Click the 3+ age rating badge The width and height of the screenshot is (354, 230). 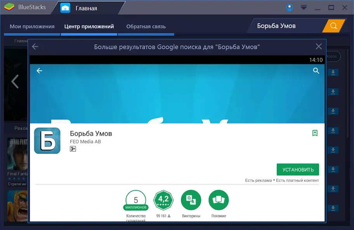[x=73, y=149]
